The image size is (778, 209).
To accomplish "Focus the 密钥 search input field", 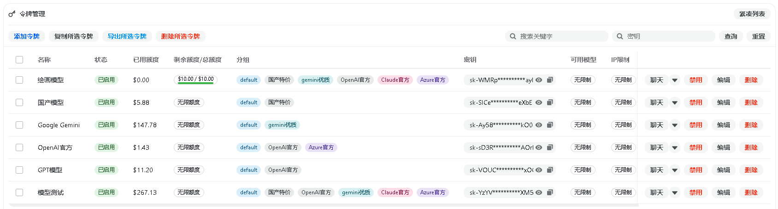I will [668, 36].
